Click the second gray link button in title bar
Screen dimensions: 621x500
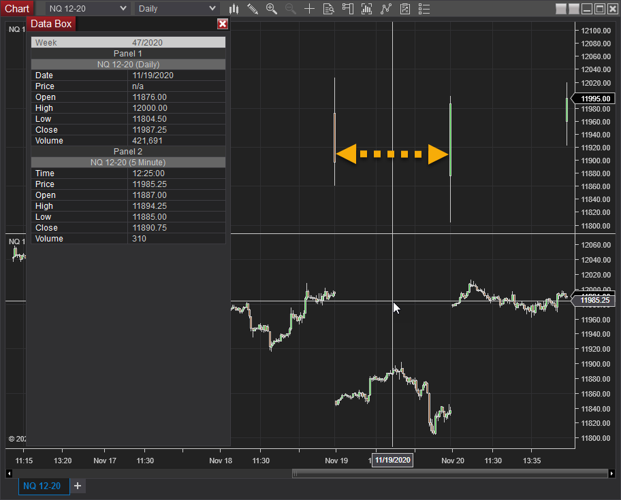[x=574, y=9]
